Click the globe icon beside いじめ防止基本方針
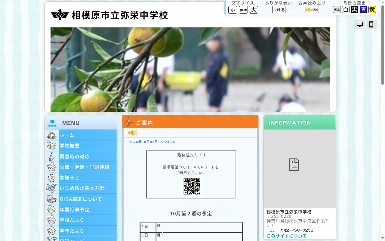This screenshot has width=385, height=241. coord(52,188)
